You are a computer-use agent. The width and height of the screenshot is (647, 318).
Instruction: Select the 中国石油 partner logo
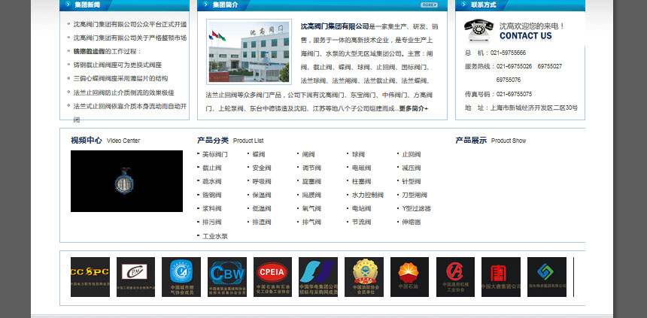click(x=409, y=277)
